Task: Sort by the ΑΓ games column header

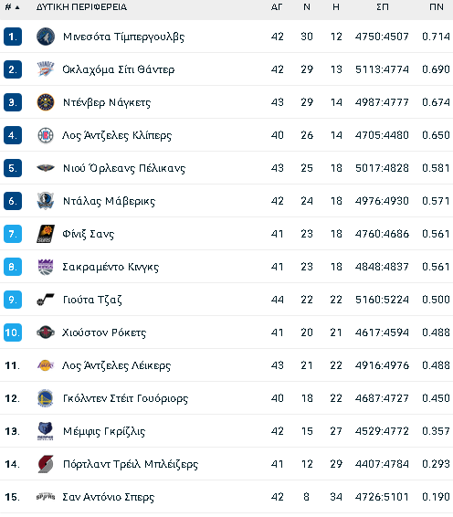Action: [277, 7]
